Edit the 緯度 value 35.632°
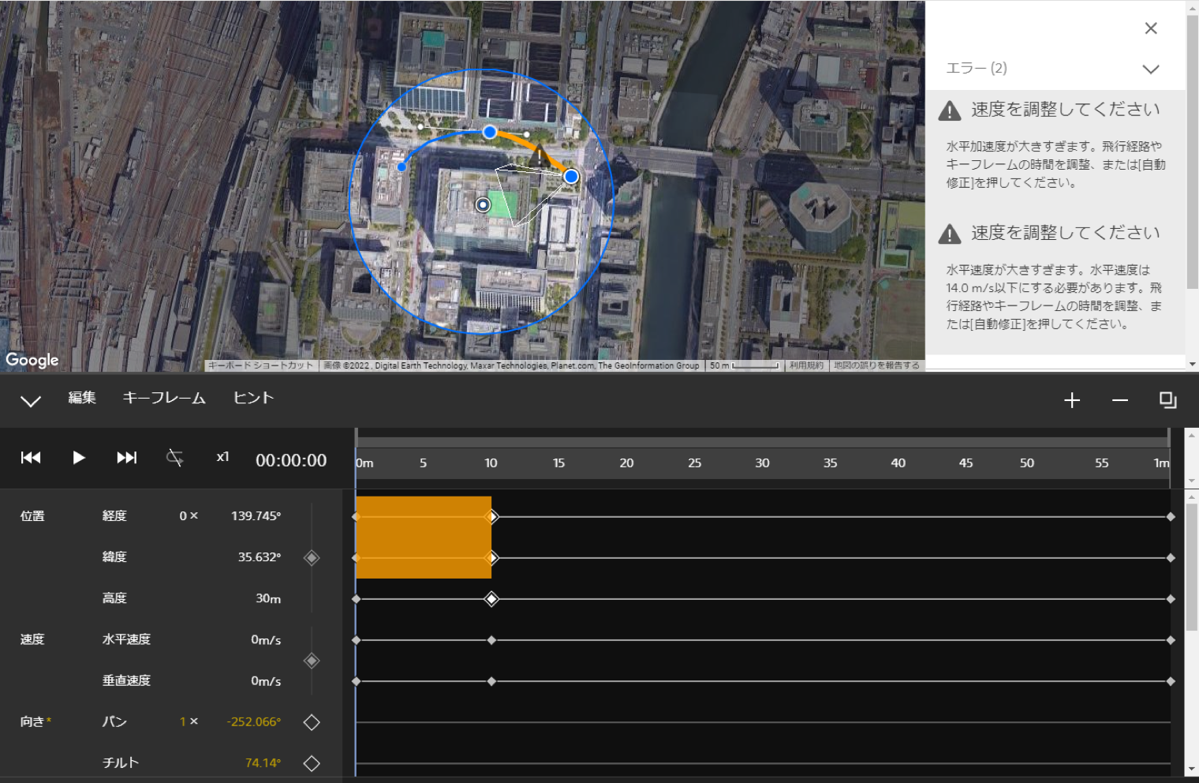This screenshot has width=1199, height=783. point(260,557)
